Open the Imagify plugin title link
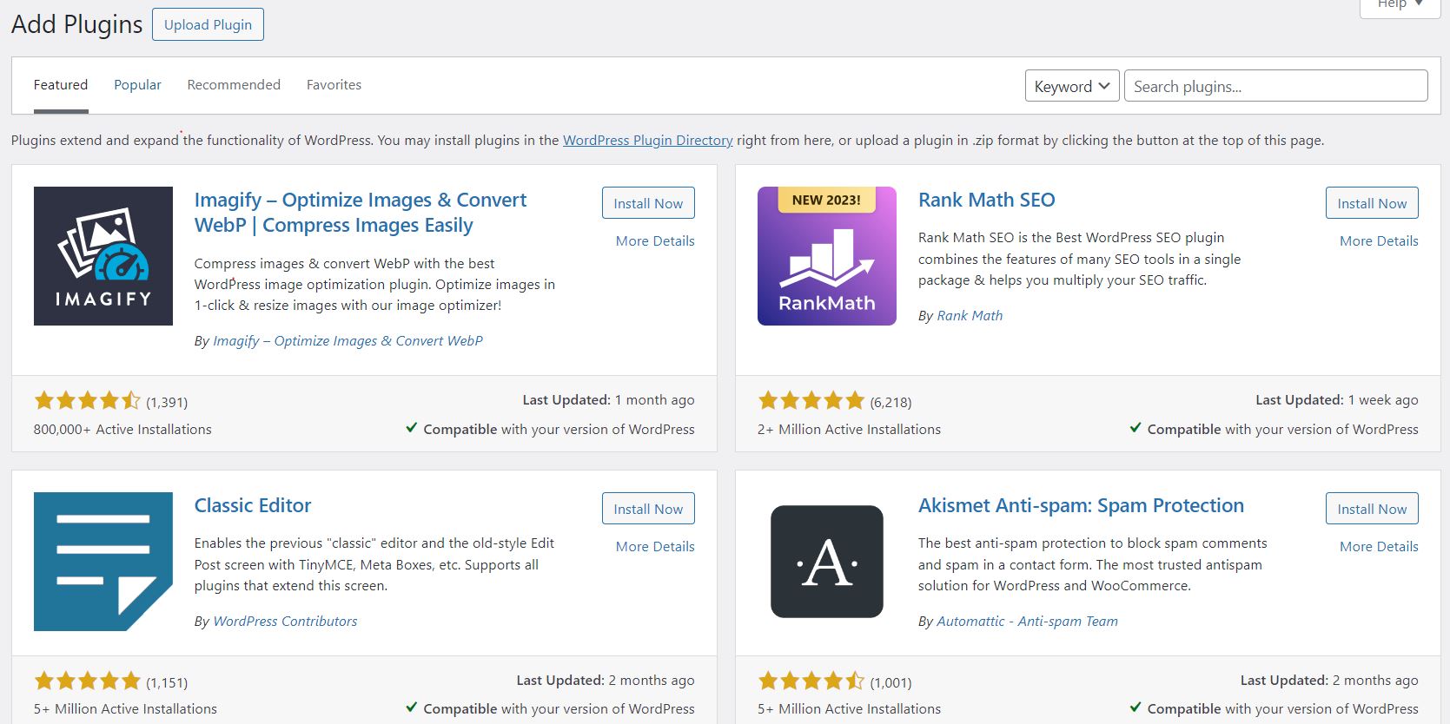The width and height of the screenshot is (1450, 724). pyautogui.click(x=360, y=213)
